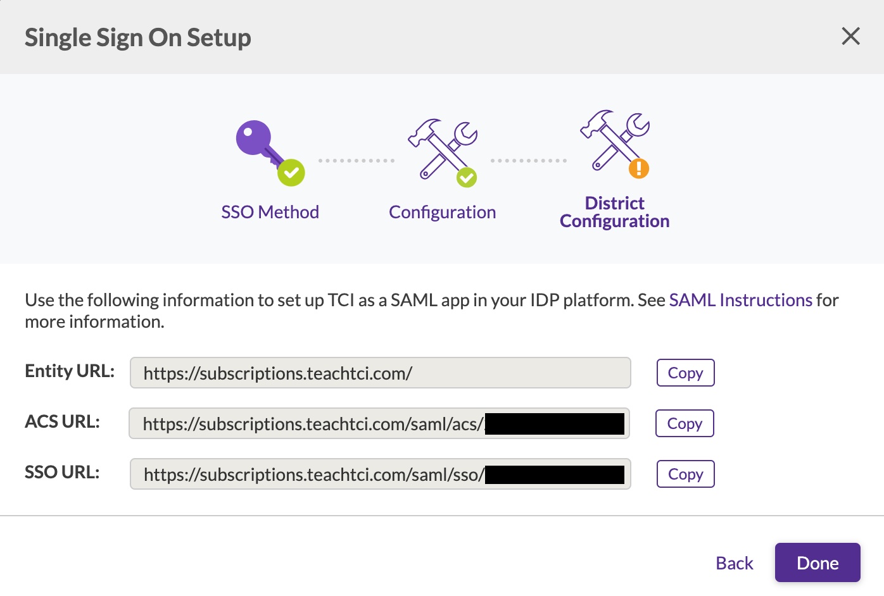Screen dimensions: 884x596
Task: Copy the SSO URL
Action: point(685,473)
